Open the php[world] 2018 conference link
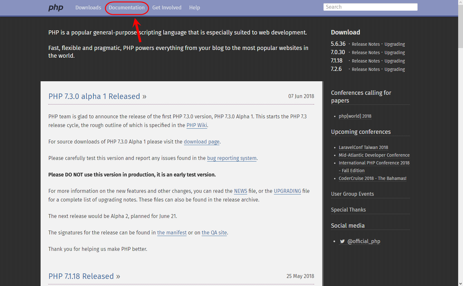This screenshot has height=286, width=463. click(x=355, y=116)
